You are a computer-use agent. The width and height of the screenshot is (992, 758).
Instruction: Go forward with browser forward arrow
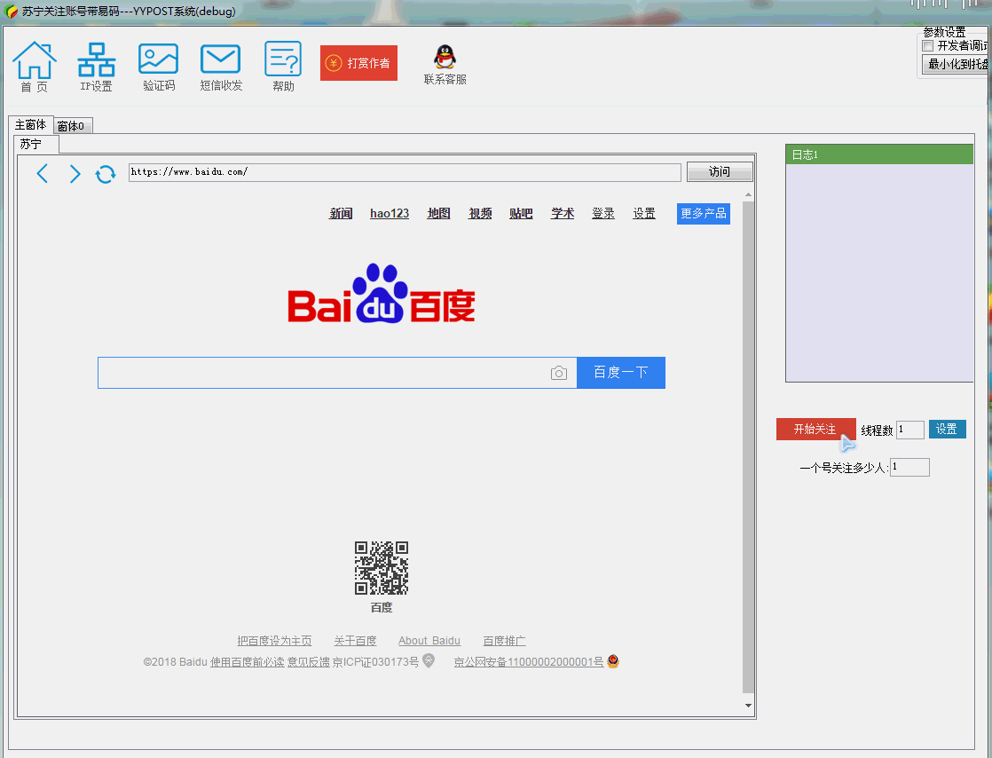coord(75,173)
